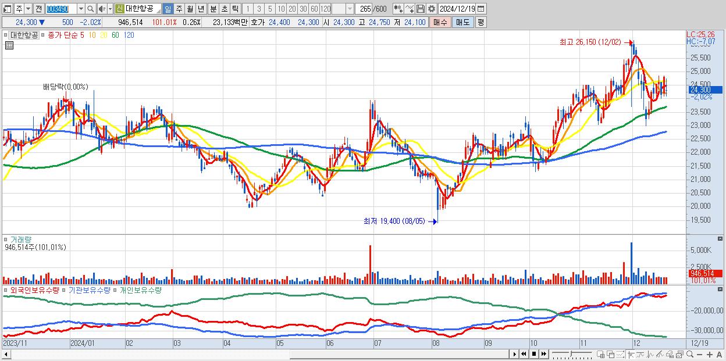Click the panel layout icon at toolbar start

[x=8, y=9]
